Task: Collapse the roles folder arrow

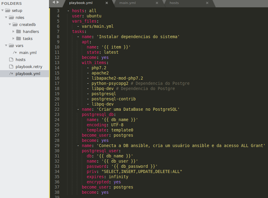Action: (x=6, y=17)
